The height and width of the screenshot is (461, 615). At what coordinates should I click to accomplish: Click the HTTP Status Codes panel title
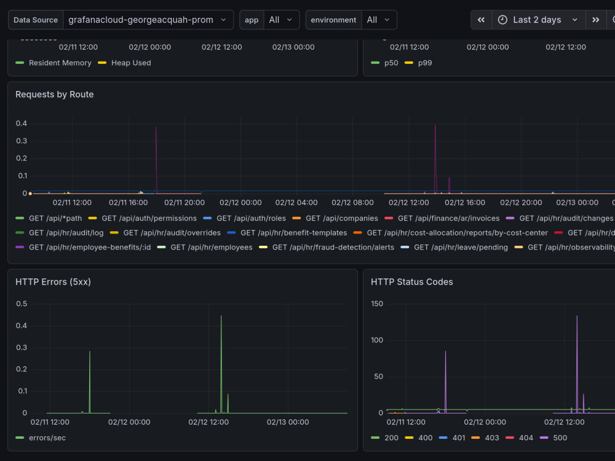(412, 282)
